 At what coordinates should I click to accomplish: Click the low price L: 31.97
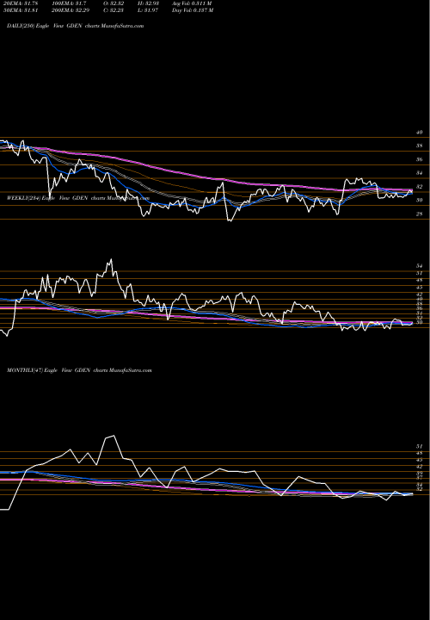click(x=148, y=10)
